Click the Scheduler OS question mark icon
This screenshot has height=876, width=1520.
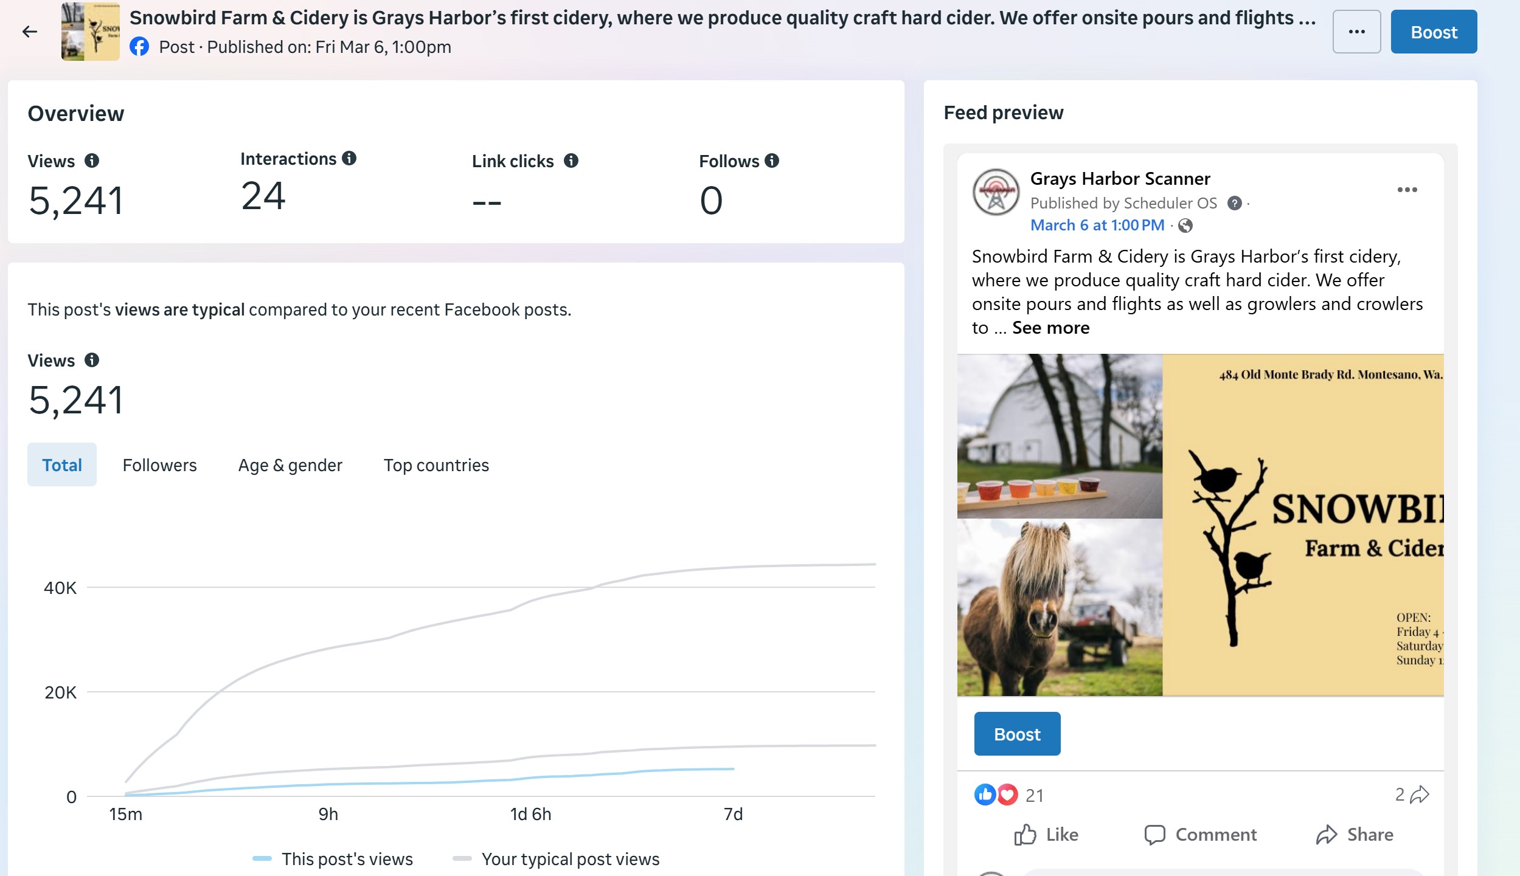click(1234, 203)
